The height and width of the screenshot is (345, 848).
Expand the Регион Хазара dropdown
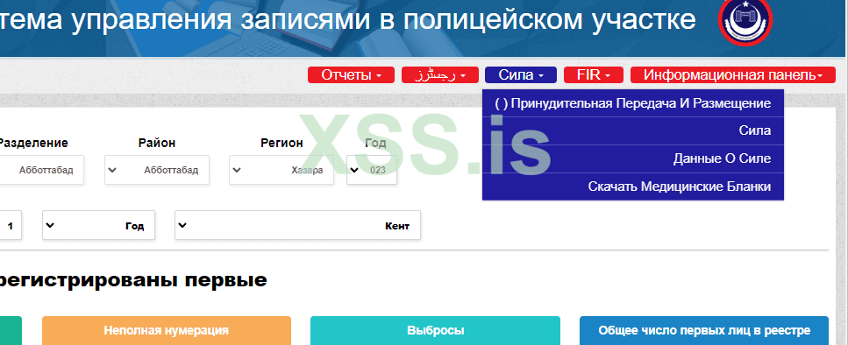point(281,170)
